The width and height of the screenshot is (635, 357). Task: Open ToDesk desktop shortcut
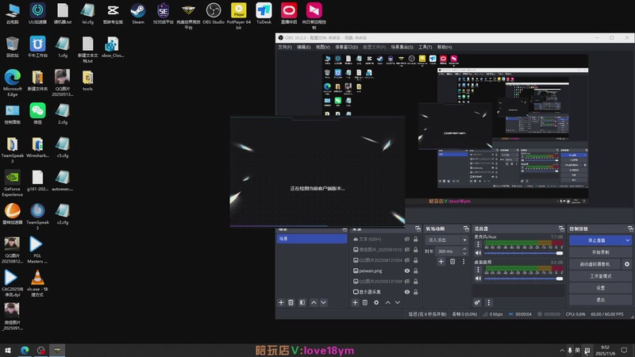[x=264, y=13]
